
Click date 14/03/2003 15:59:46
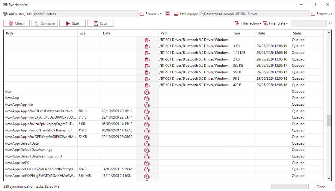pos(117,169)
